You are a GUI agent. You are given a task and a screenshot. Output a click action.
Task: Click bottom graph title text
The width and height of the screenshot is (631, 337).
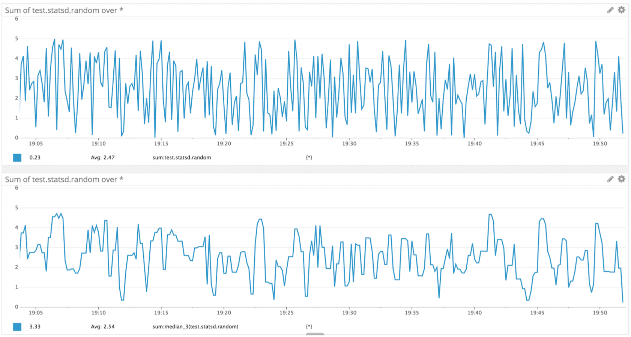pos(64,179)
